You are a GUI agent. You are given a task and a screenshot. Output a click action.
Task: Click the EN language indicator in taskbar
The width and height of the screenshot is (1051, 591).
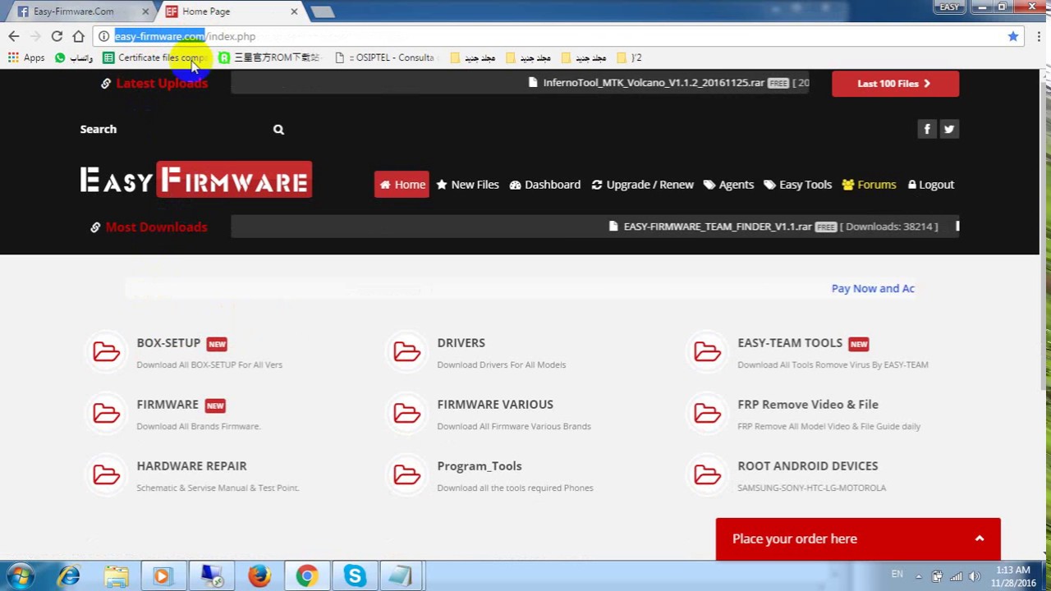click(x=897, y=575)
